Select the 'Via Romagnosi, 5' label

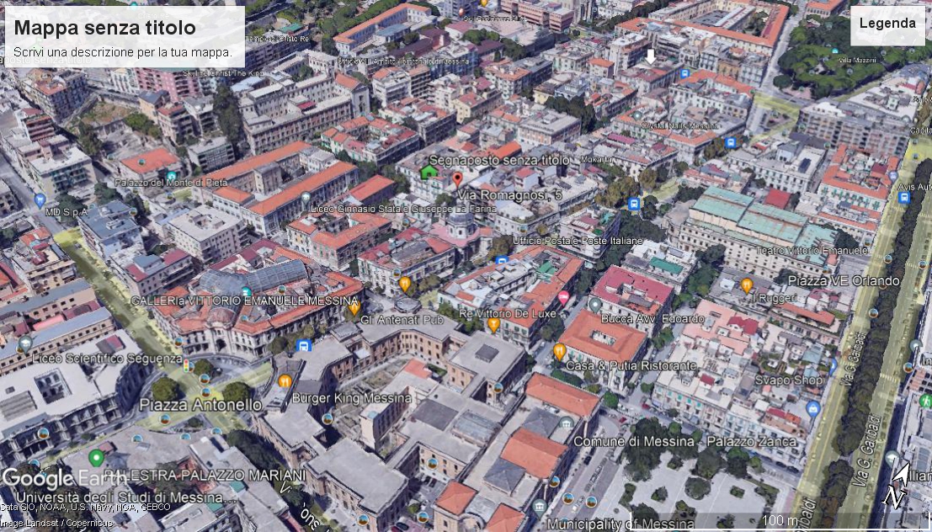pyautogui.click(x=509, y=195)
